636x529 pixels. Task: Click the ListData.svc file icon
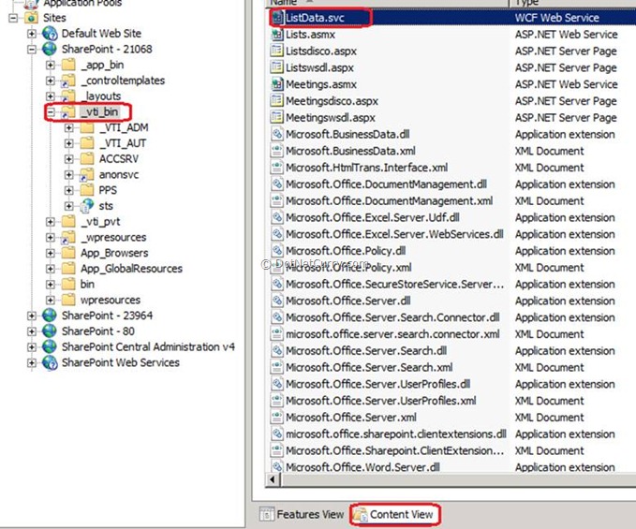click(x=277, y=18)
